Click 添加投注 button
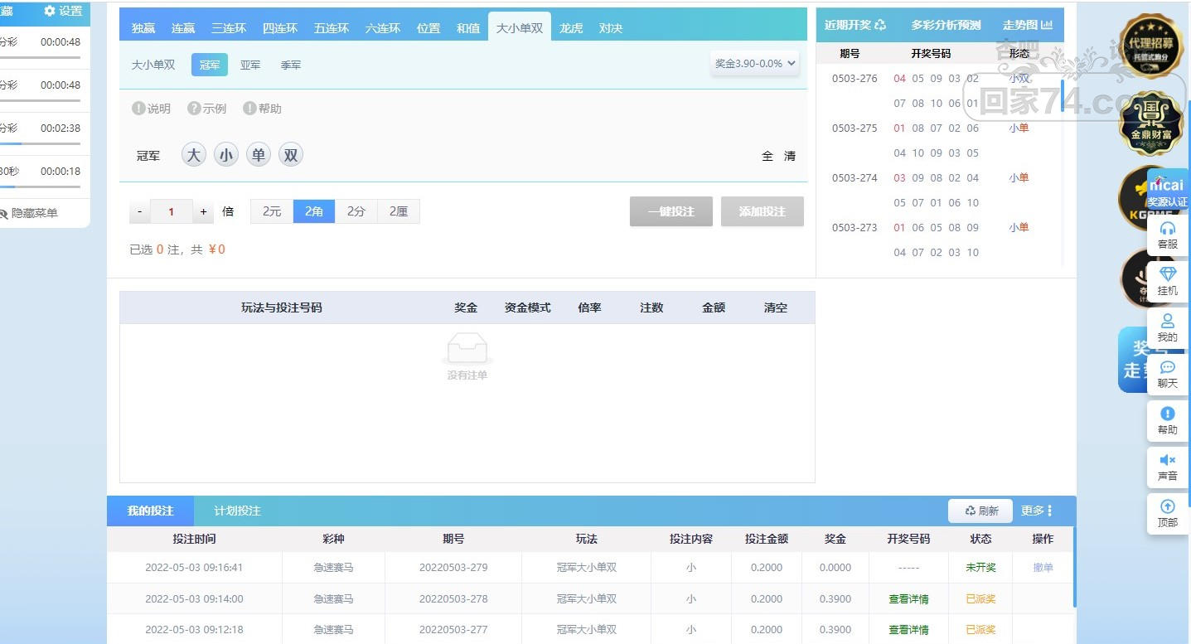Image resolution: width=1191 pixels, height=644 pixels. tap(763, 211)
